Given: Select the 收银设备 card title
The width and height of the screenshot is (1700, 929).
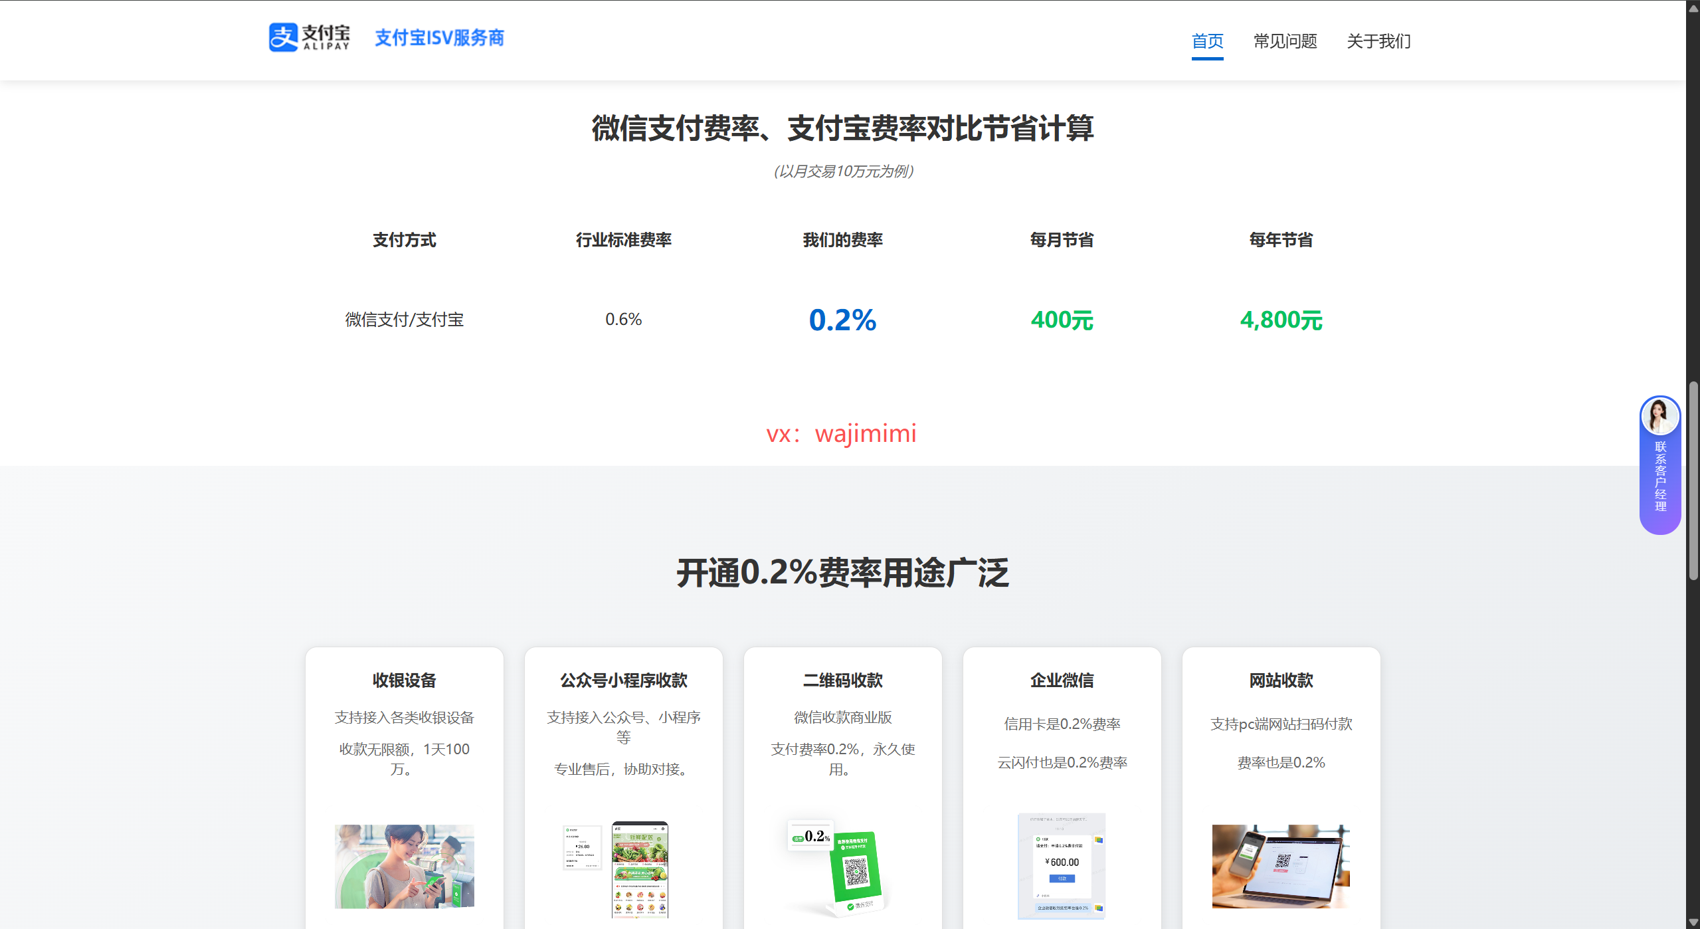Looking at the screenshot, I should (x=404, y=680).
